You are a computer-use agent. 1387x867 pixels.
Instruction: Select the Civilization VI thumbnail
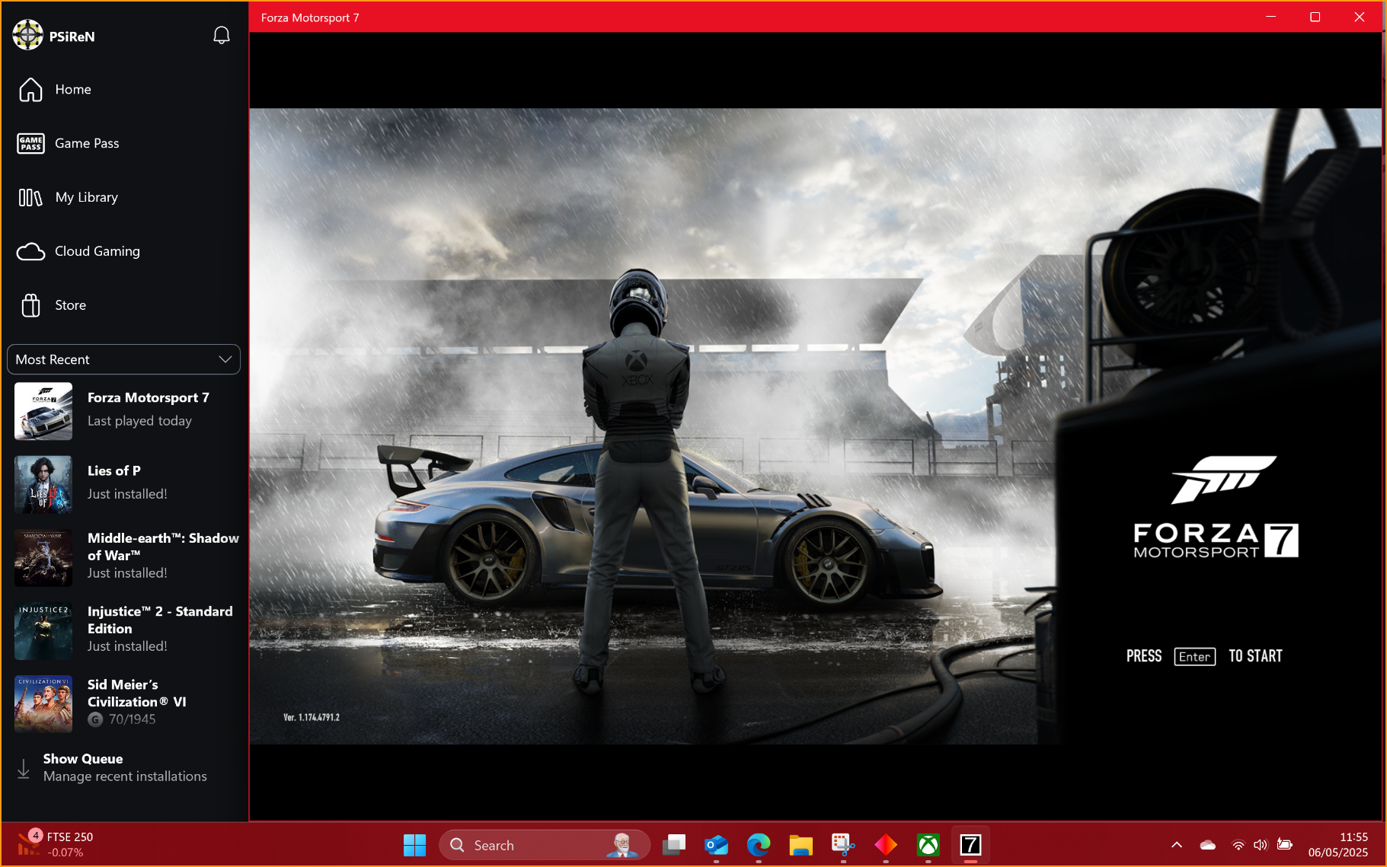click(43, 703)
